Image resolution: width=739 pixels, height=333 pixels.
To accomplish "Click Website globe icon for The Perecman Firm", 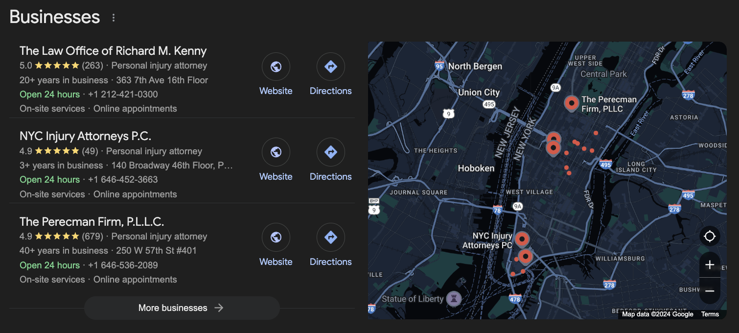I will [276, 238].
